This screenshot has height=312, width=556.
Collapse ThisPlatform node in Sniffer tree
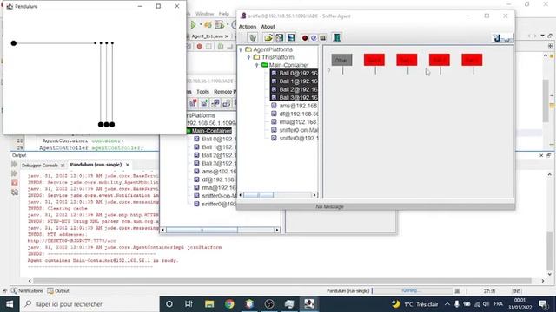[249, 57]
